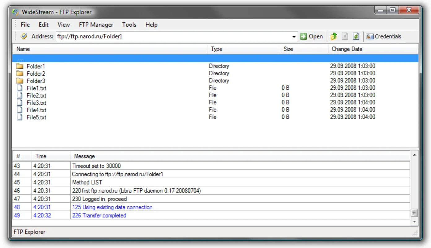
Task: Click the File2.txt file icon
Action: click(20, 95)
